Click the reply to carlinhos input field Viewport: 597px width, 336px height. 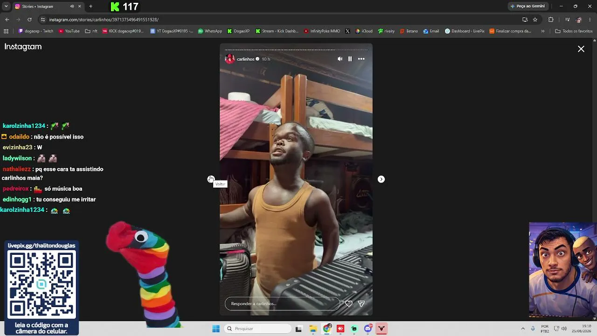pos(283,304)
